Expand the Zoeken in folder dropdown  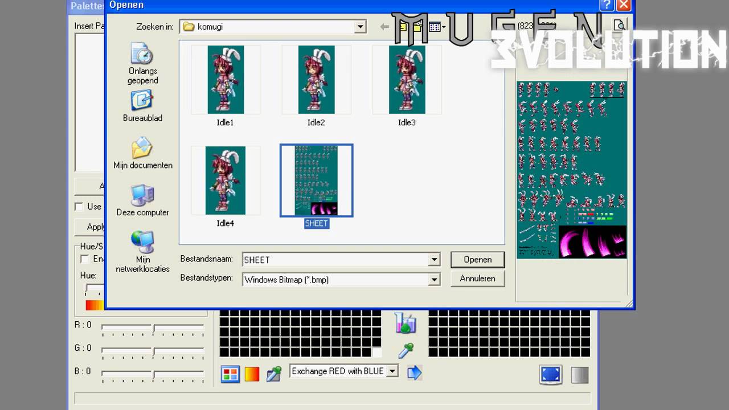360,27
